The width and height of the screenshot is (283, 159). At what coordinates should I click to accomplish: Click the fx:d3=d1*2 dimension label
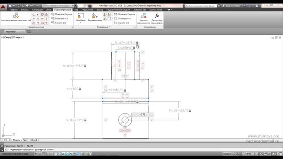(x=76, y=120)
